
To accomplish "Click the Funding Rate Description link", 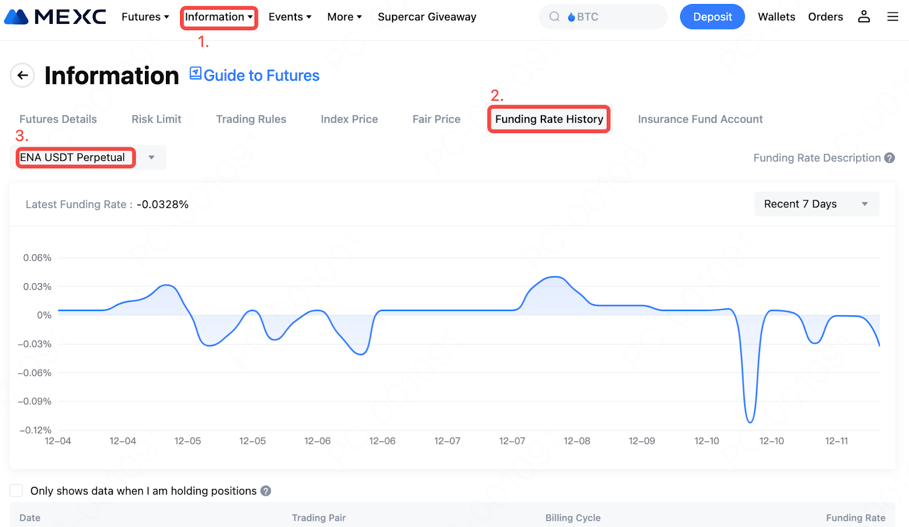I will coord(817,158).
